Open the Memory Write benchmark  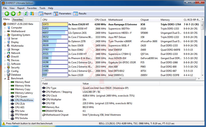click(23, 86)
